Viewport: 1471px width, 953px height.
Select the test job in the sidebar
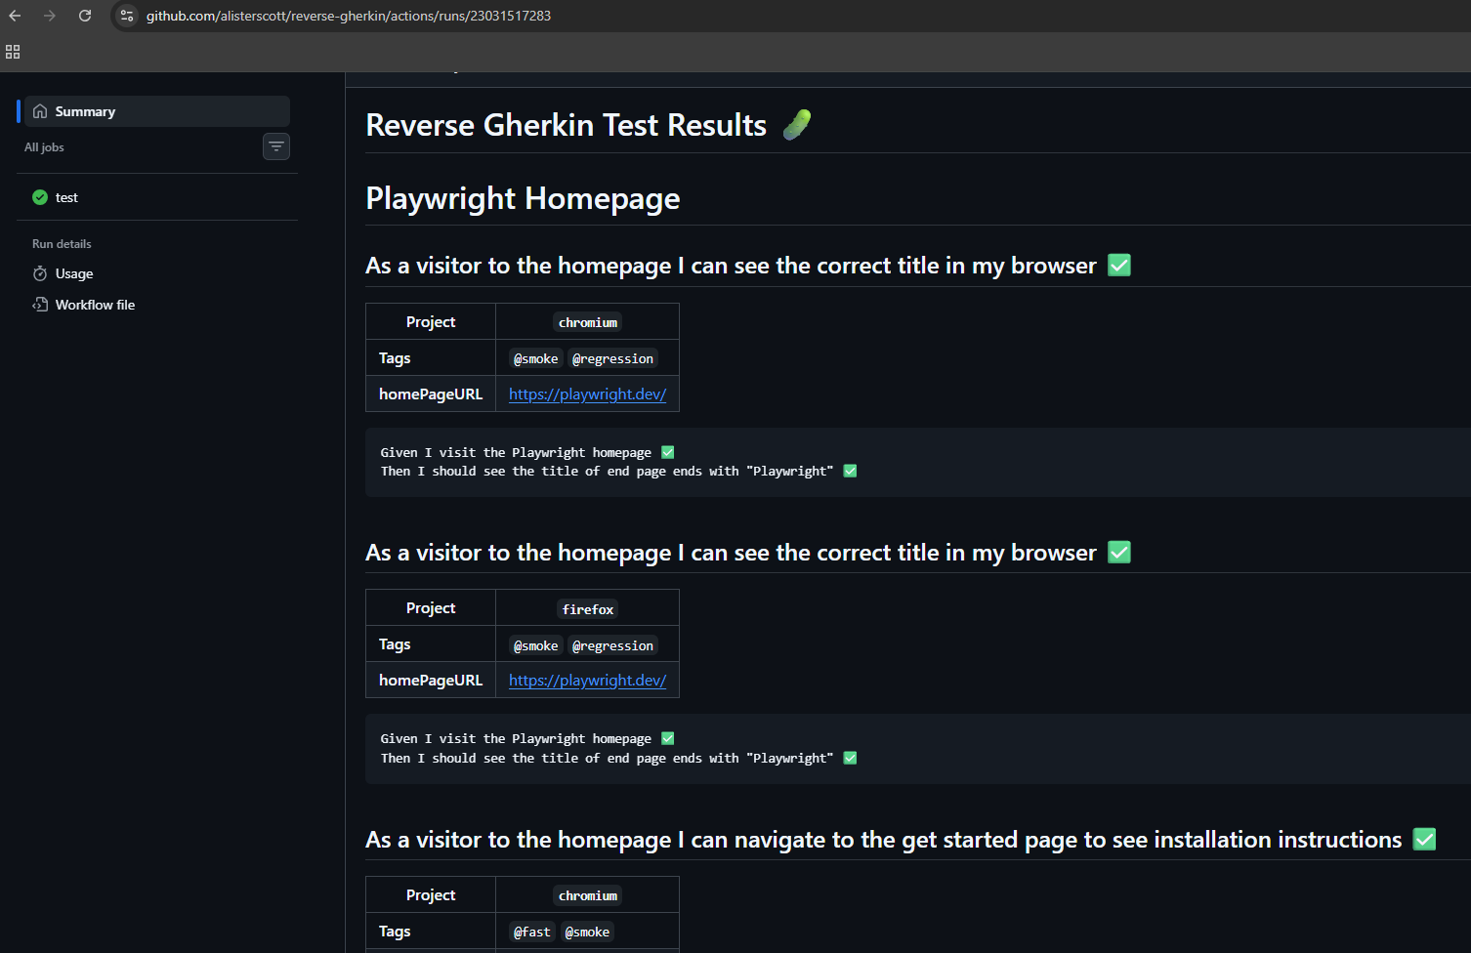[x=66, y=196]
